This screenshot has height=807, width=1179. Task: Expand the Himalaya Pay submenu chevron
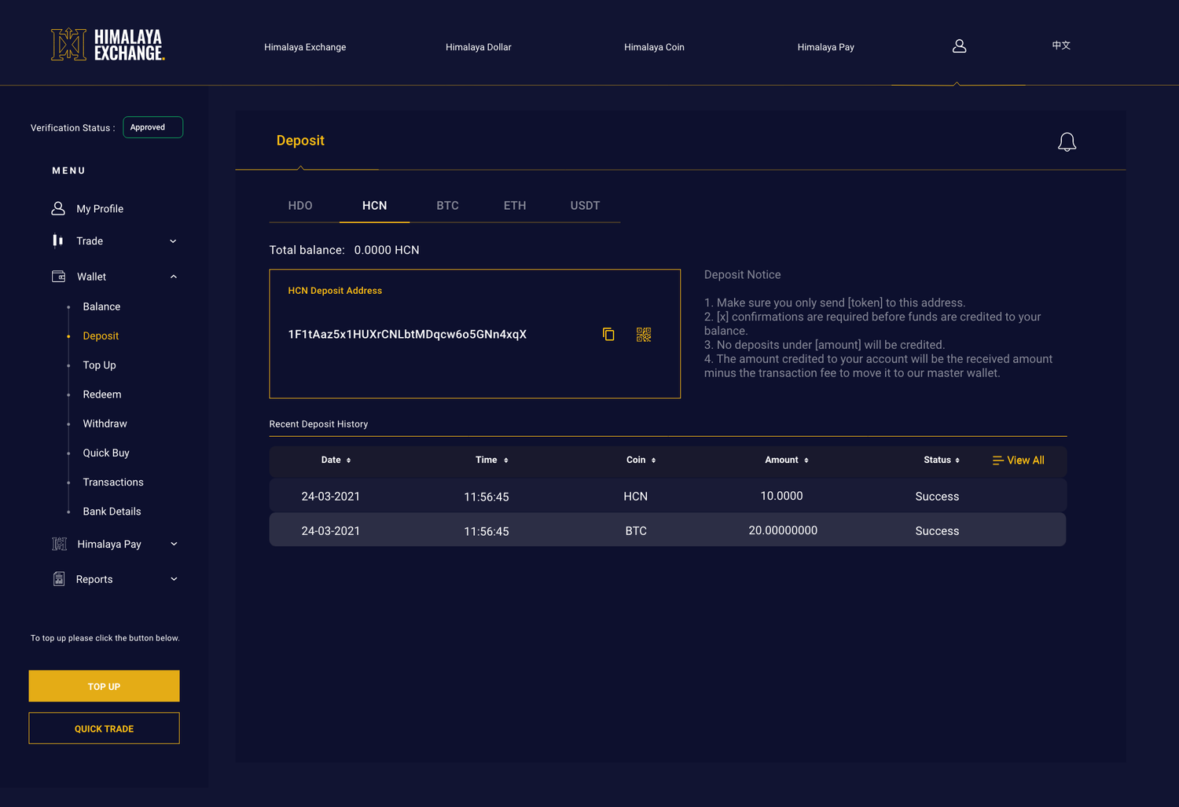[x=174, y=544]
